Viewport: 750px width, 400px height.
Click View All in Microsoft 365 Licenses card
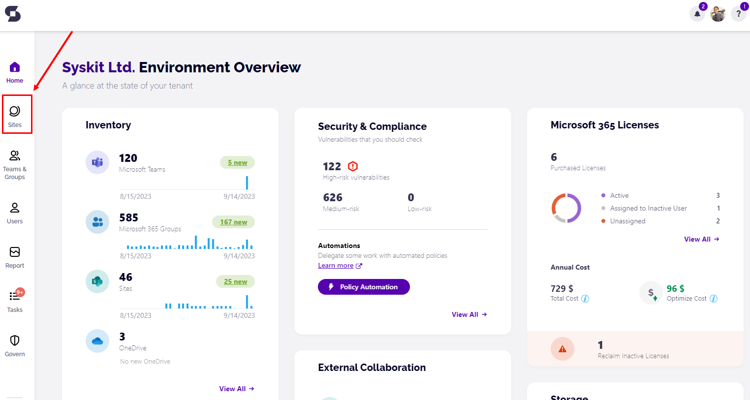(x=701, y=239)
